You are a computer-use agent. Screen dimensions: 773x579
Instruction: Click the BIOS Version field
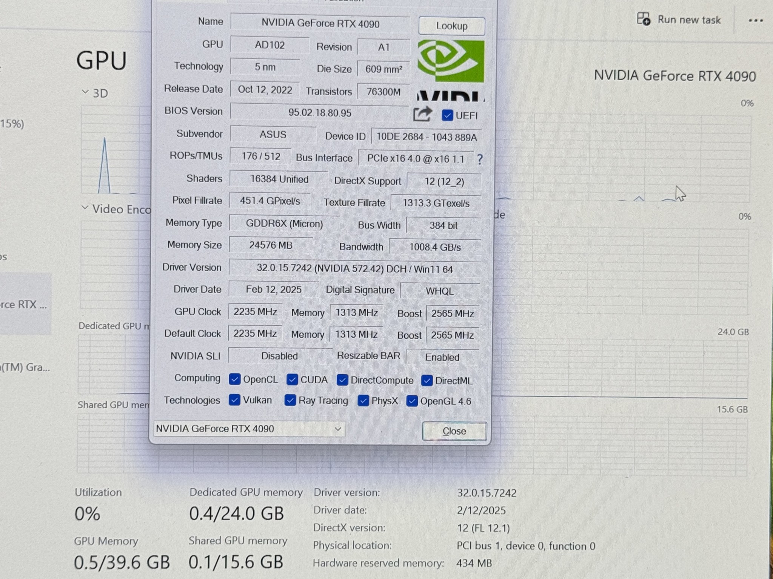pos(319,113)
